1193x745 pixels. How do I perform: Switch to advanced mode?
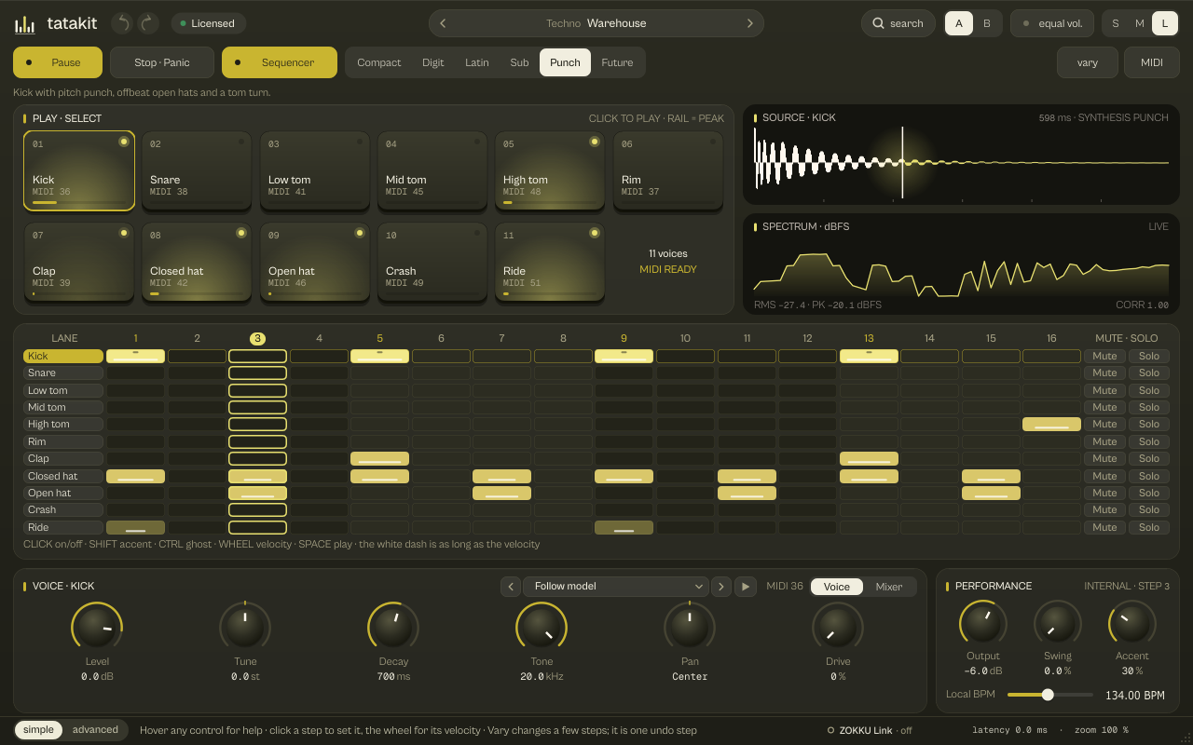[95, 730]
